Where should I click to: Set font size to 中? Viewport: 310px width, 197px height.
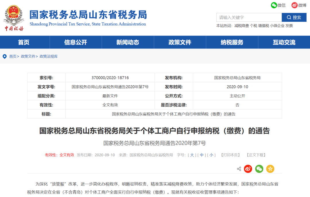coord(202,155)
